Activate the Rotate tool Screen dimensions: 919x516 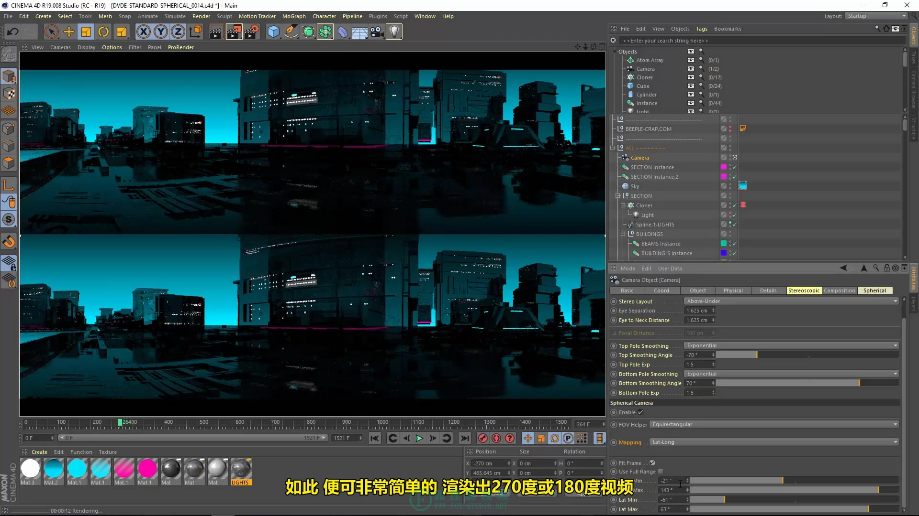pyautogui.click(x=103, y=32)
